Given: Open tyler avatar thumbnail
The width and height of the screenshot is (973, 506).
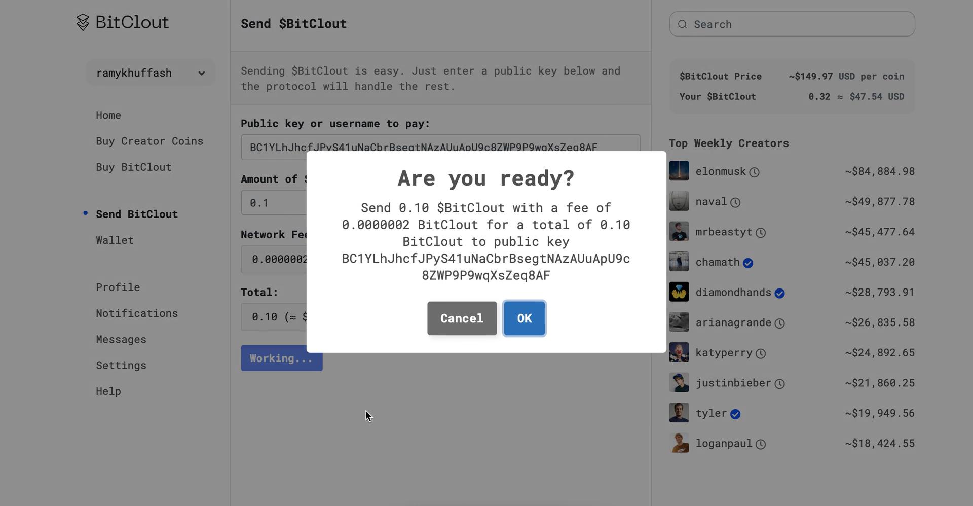Looking at the screenshot, I should (679, 413).
